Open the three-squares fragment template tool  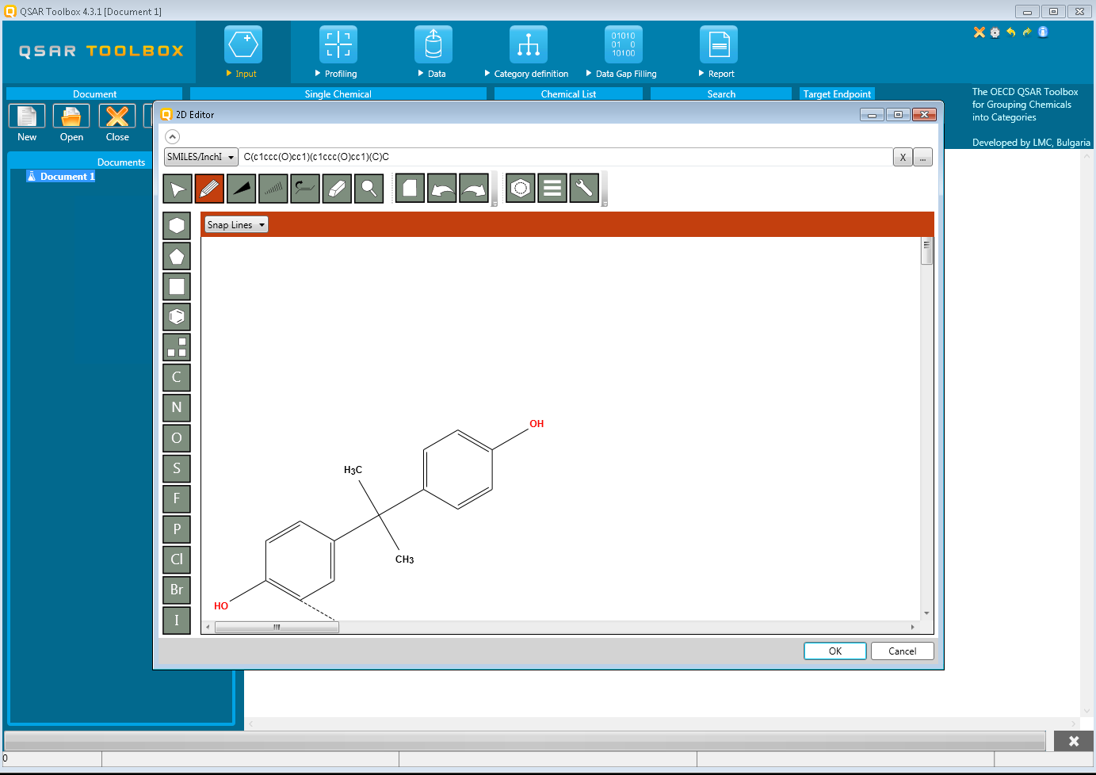click(x=177, y=347)
